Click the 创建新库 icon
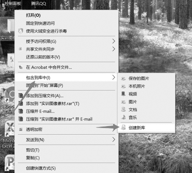The height and width of the screenshot is (173, 192). [123, 127]
